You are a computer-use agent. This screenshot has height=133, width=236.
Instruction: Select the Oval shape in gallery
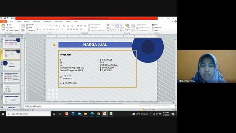(x=118, y=25)
